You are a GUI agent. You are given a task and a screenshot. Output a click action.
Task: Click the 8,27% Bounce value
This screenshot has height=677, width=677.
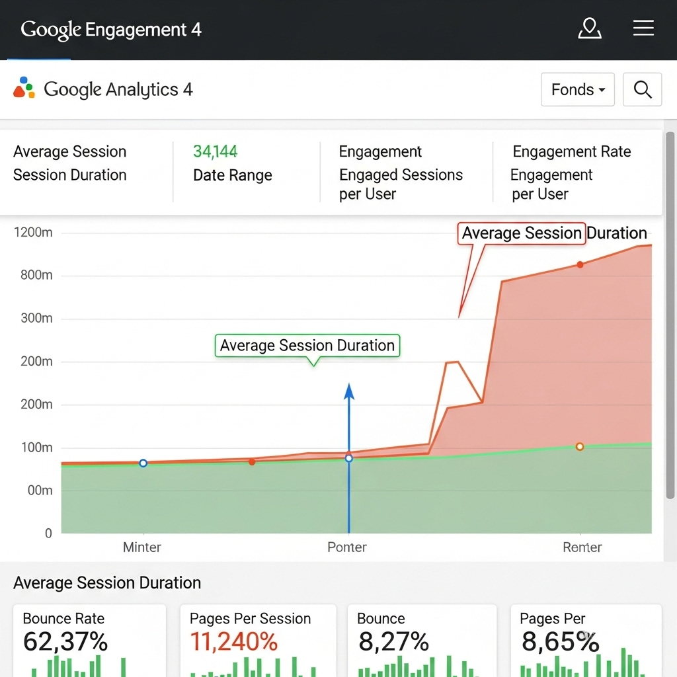393,641
